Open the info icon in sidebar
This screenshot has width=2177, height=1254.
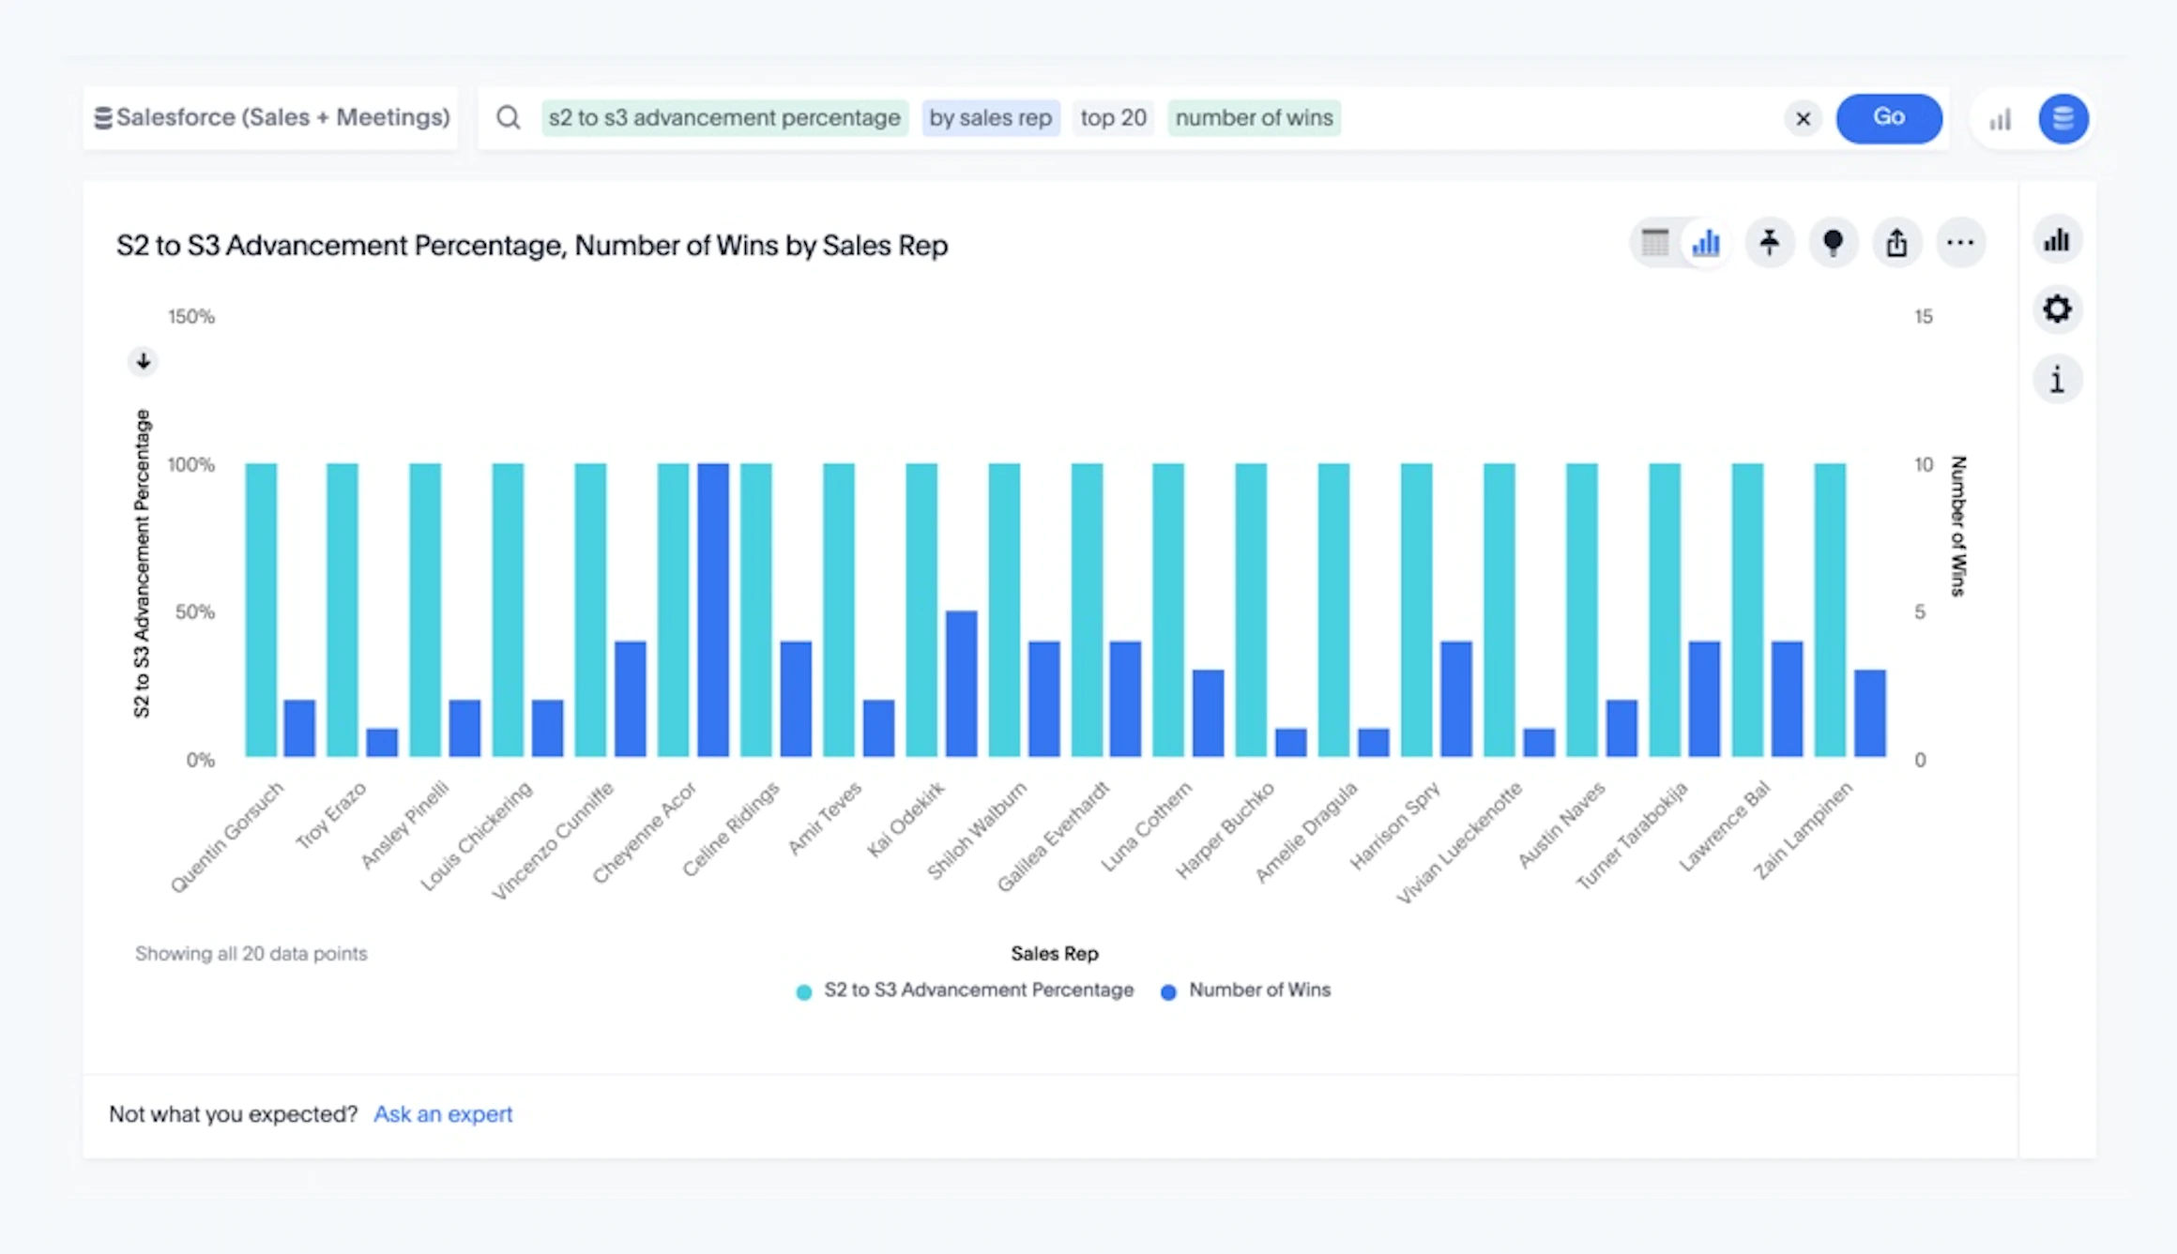pos(2057,379)
